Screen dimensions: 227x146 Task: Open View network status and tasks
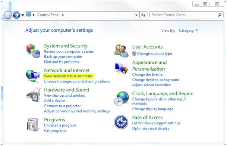coord(68,76)
